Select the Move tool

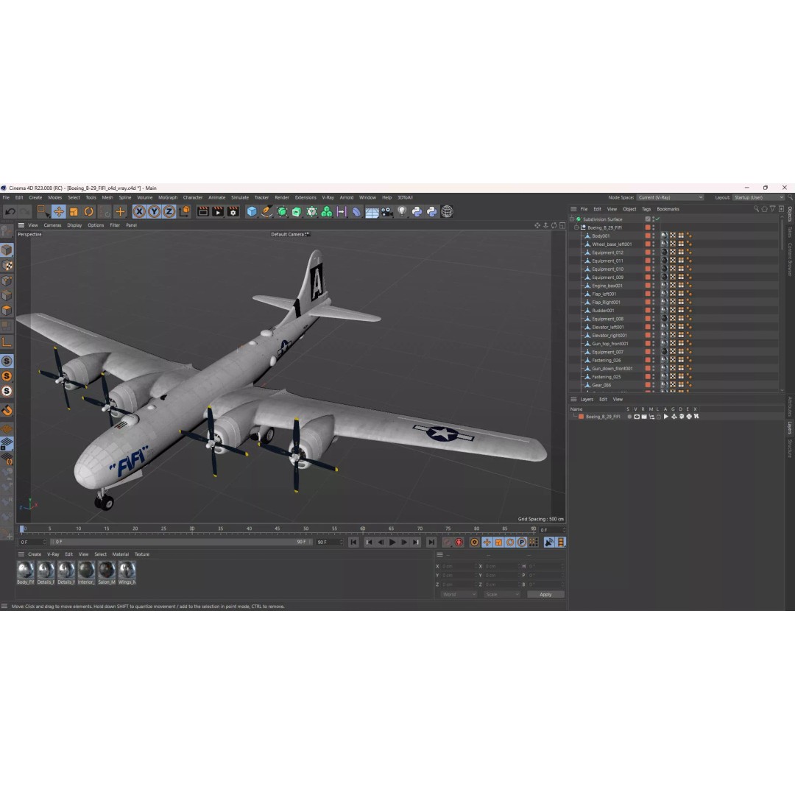(59, 211)
